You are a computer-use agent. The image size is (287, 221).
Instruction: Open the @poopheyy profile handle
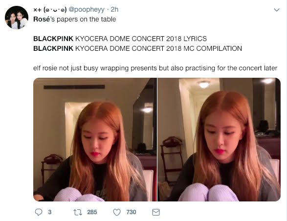[87, 9]
